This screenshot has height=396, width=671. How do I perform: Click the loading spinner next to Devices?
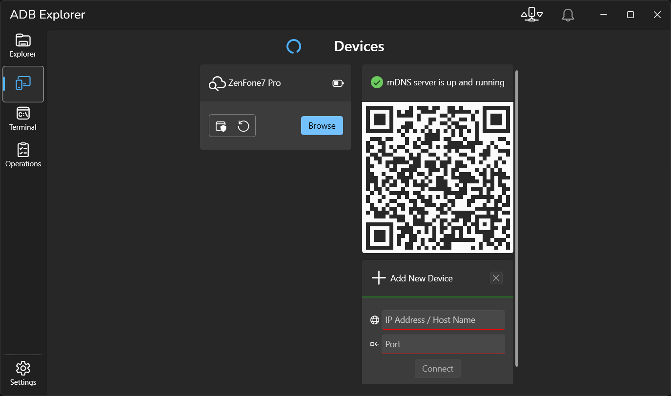pos(294,46)
